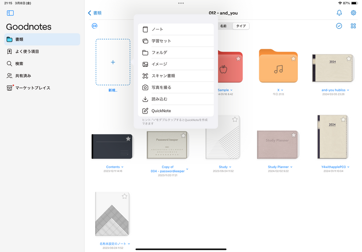
Task: Choose スキャン書類 from the new-item menu
Action: [176, 76]
